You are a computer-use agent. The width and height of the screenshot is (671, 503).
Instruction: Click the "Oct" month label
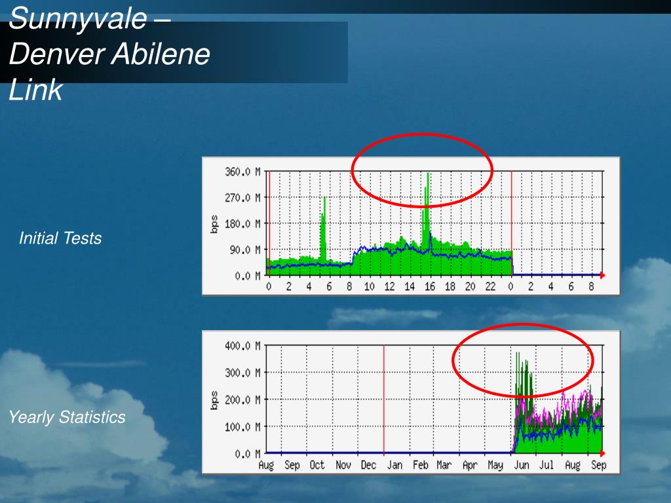317,465
